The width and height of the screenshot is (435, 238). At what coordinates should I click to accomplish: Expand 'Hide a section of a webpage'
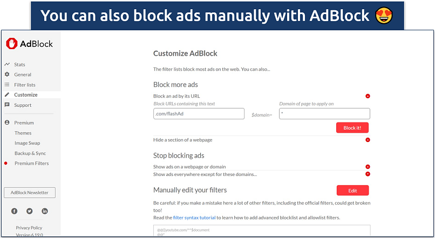[x=368, y=140]
